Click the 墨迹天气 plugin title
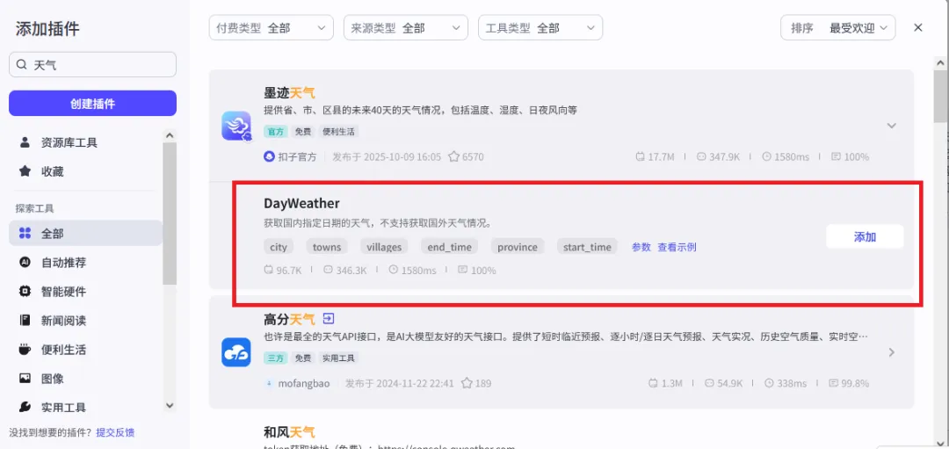949x449 pixels. click(289, 93)
